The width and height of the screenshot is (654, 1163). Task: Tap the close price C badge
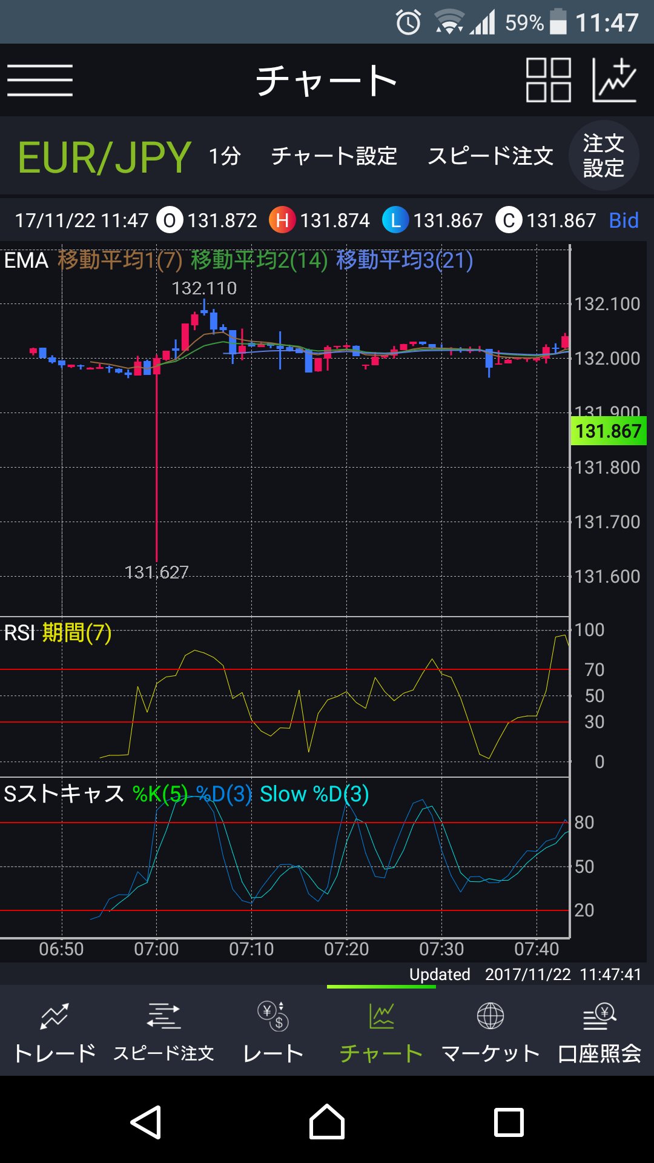tap(509, 220)
